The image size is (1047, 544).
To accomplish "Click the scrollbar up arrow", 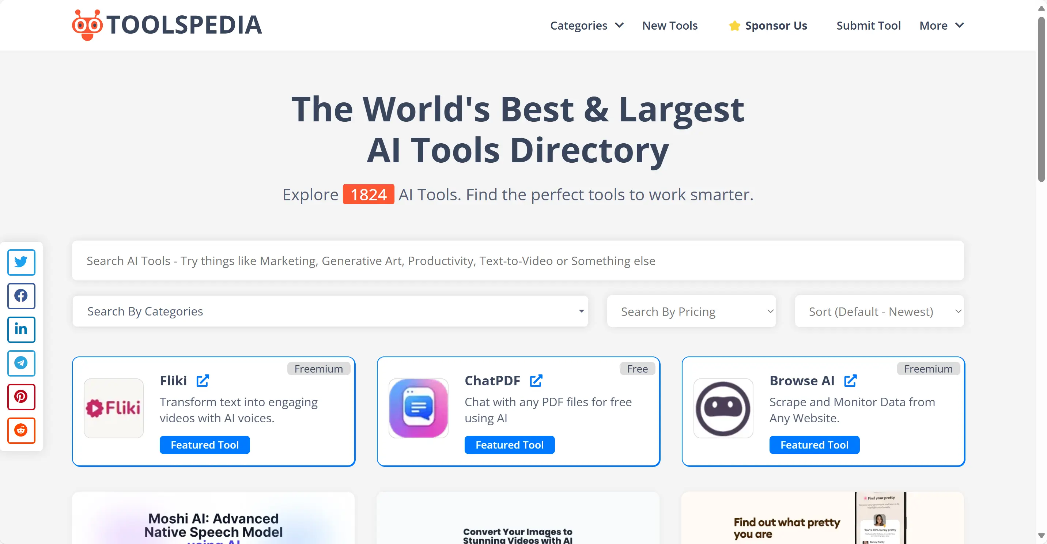I will tap(1041, 8).
